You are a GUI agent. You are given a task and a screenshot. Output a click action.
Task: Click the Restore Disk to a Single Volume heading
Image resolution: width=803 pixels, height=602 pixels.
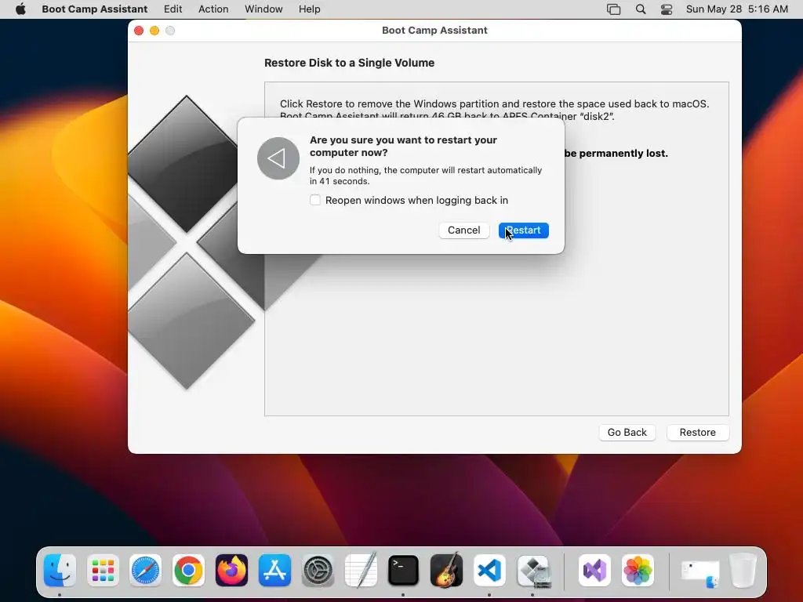tap(349, 63)
